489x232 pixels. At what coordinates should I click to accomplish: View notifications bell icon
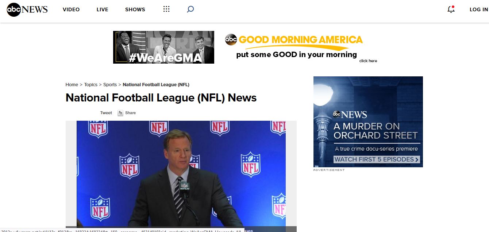click(451, 9)
